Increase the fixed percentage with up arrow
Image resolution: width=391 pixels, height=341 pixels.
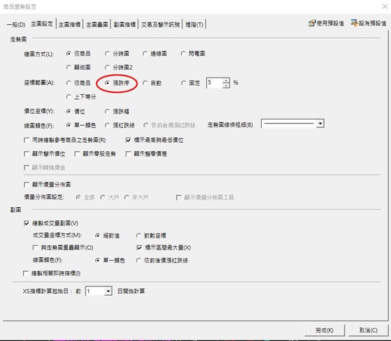(x=226, y=80)
